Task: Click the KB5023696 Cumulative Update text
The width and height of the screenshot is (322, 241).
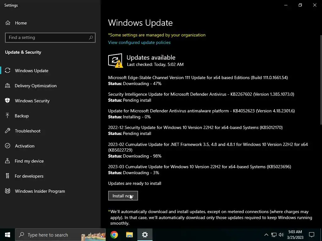Action: (x=200, y=167)
